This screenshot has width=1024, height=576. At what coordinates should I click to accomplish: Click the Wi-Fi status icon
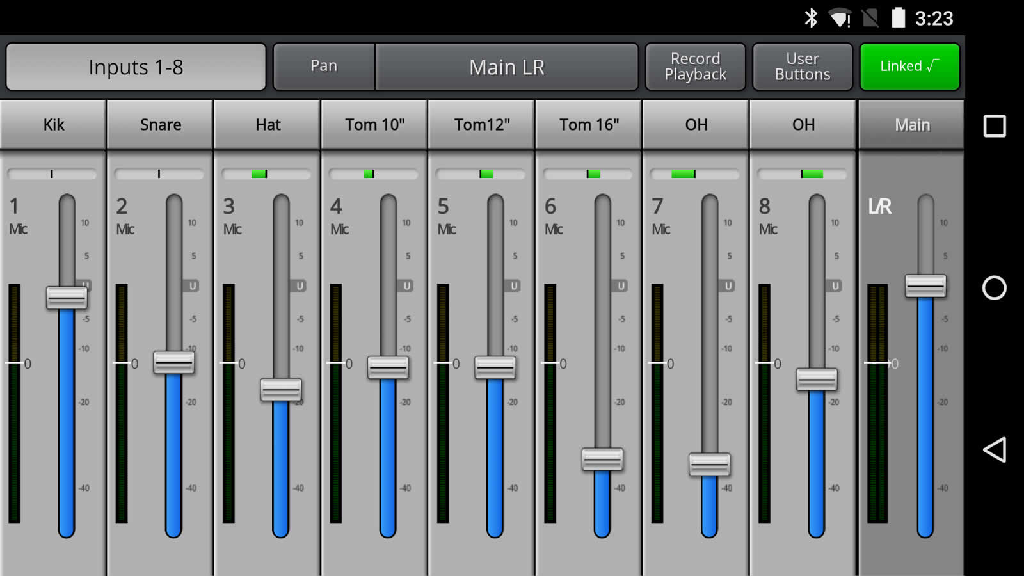click(x=839, y=18)
